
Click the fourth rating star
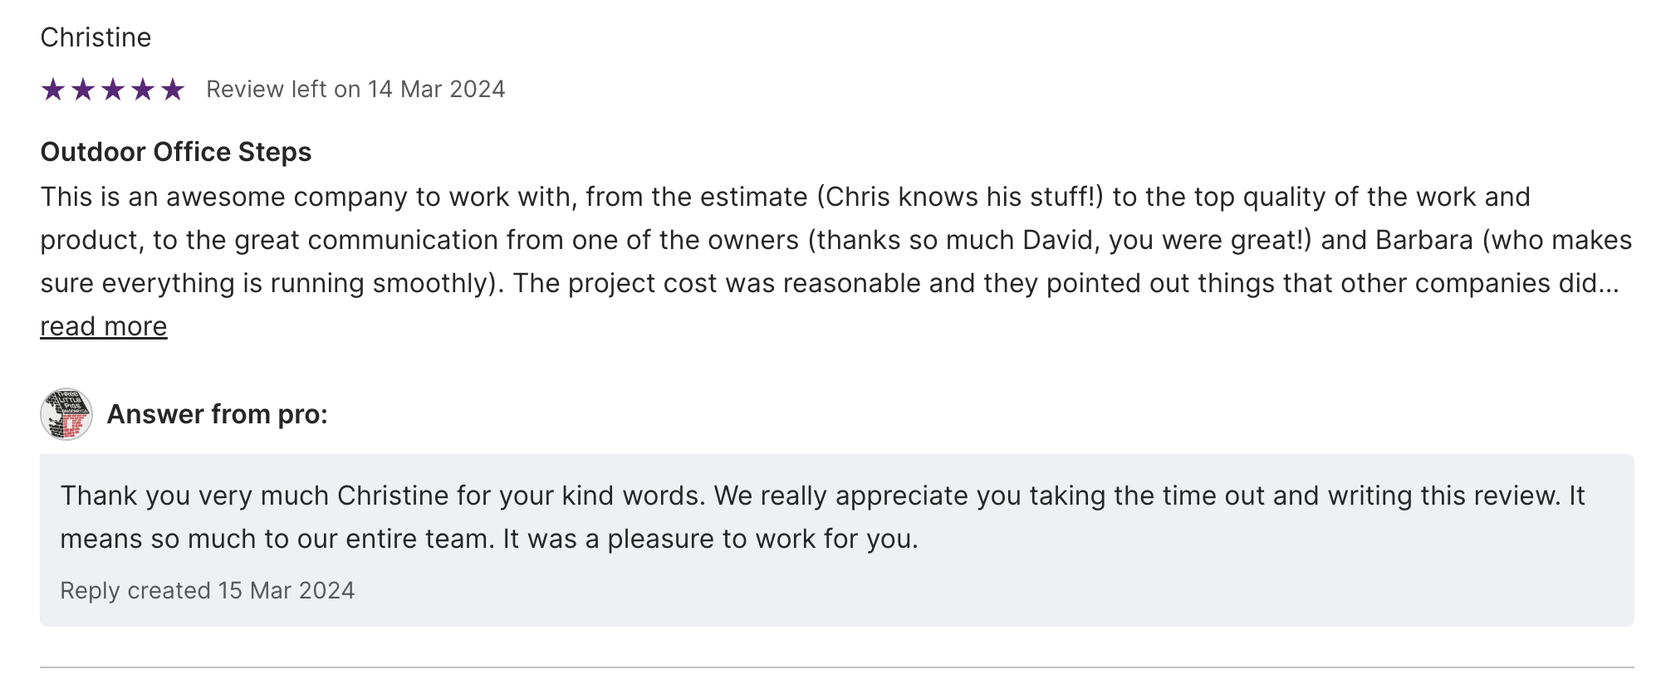pyautogui.click(x=143, y=89)
